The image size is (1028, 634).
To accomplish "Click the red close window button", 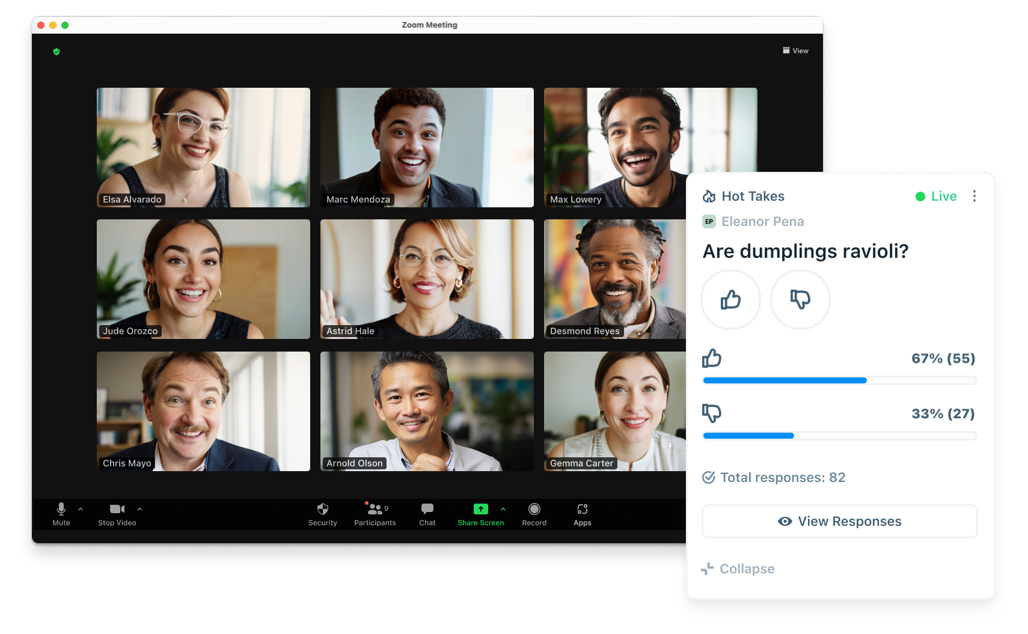I will coord(41,25).
